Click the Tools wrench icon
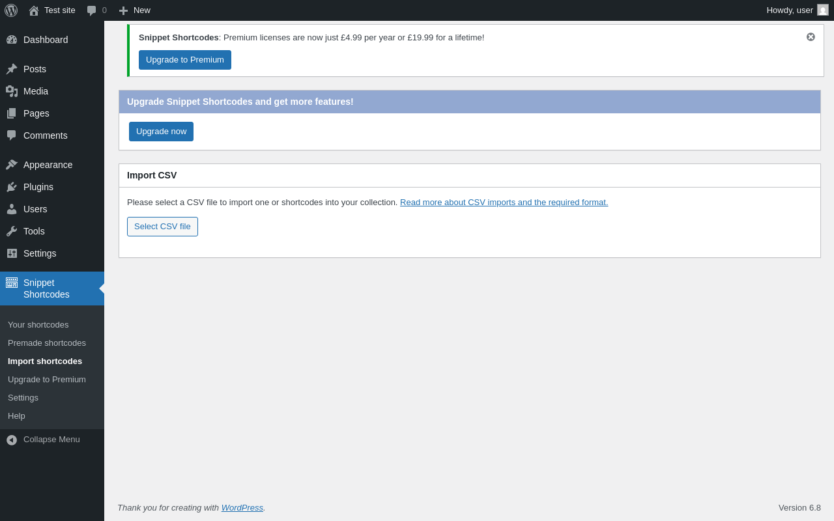Viewport: 834px width, 521px height. point(12,231)
